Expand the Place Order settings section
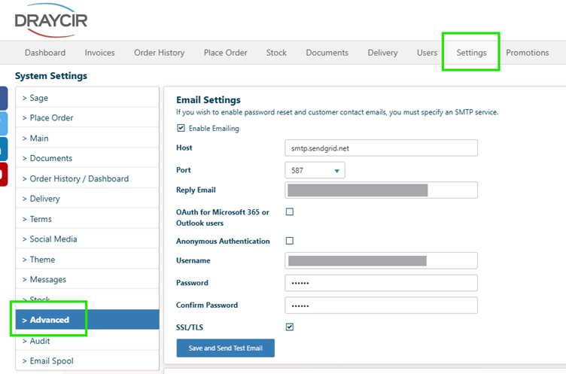The height and width of the screenshot is (374, 566). pyautogui.click(x=87, y=117)
